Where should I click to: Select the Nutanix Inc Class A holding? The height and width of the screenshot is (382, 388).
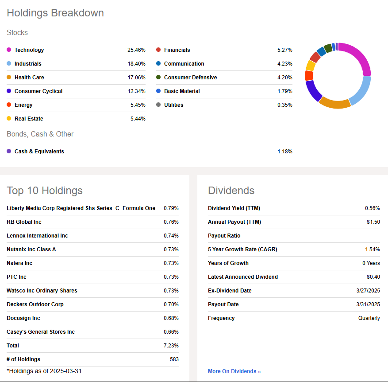coord(31,249)
